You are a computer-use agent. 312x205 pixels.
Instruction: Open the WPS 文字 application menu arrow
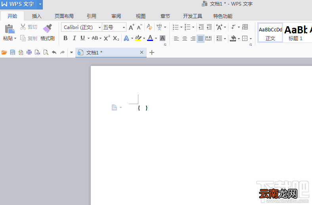(40, 4)
